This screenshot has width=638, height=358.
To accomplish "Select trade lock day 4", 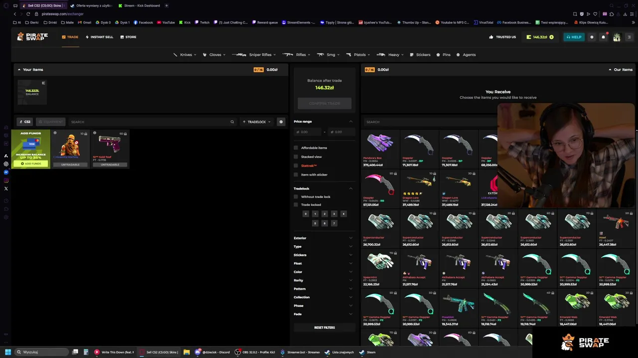I will pos(343,214).
